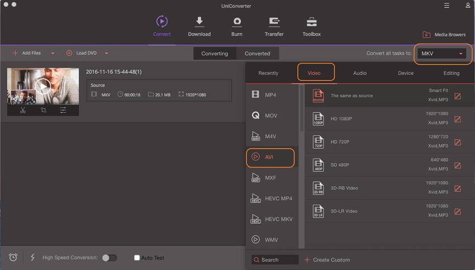Edit HD 1080P preset settings
The width and height of the screenshot is (475, 270).
pos(458,119)
